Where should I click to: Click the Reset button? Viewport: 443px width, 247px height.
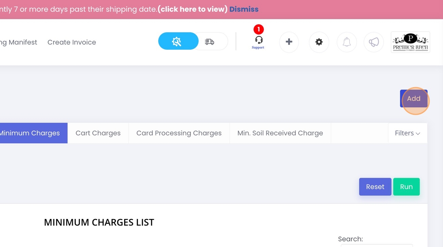click(x=375, y=187)
